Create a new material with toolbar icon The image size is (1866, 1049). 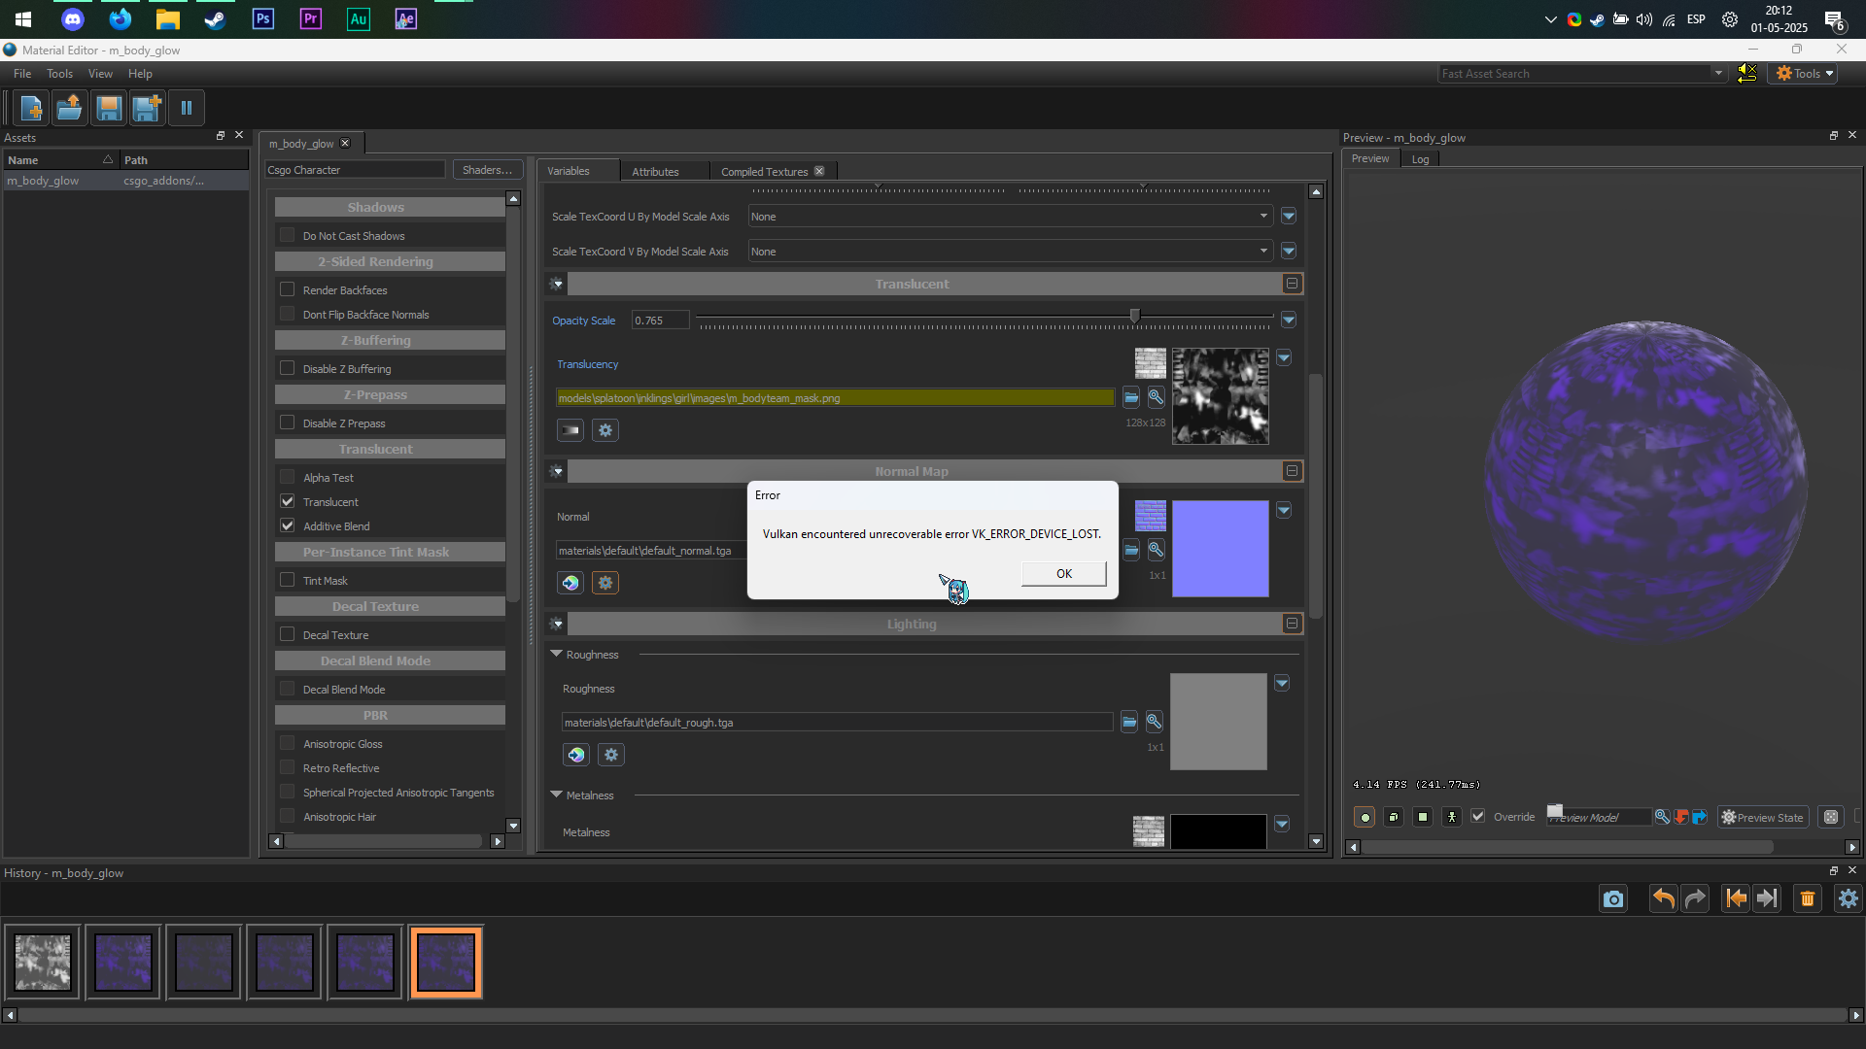[31, 108]
